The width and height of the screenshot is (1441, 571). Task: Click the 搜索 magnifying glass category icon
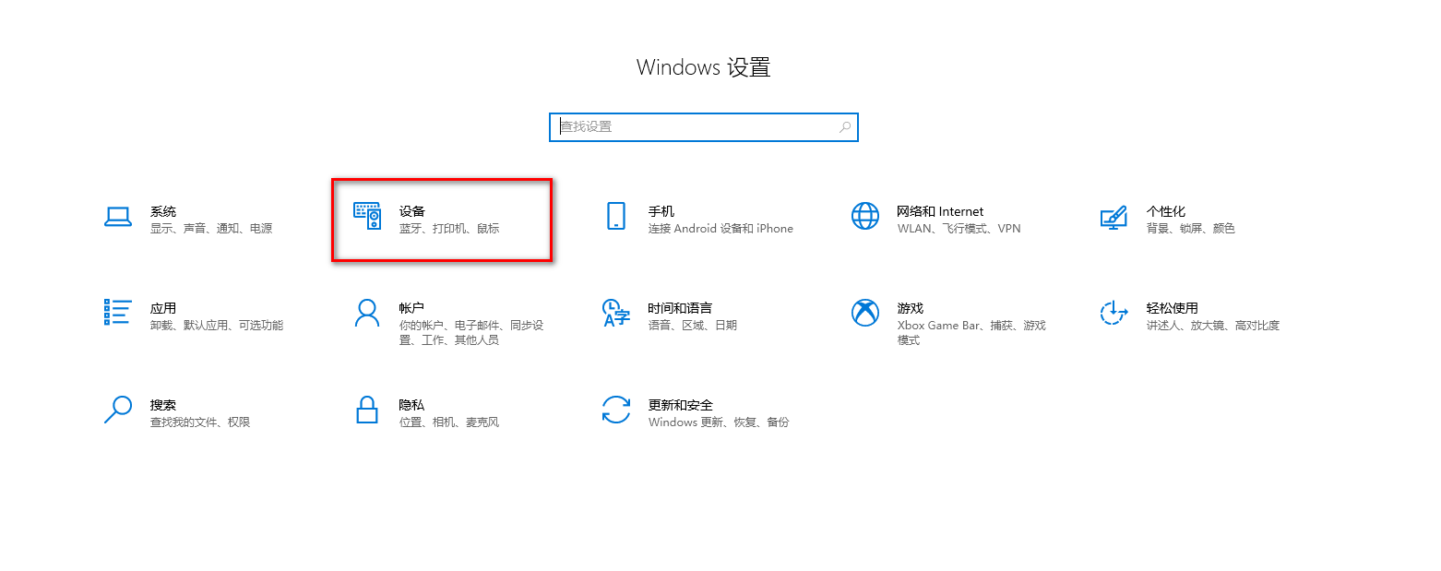point(118,410)
